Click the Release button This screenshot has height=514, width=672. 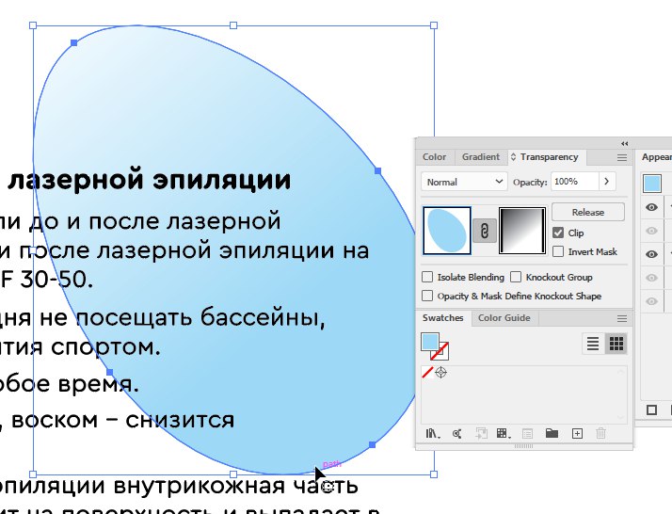587,212
